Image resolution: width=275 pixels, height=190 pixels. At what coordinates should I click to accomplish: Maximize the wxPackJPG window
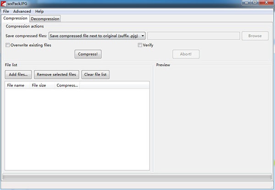coord(255,2)
